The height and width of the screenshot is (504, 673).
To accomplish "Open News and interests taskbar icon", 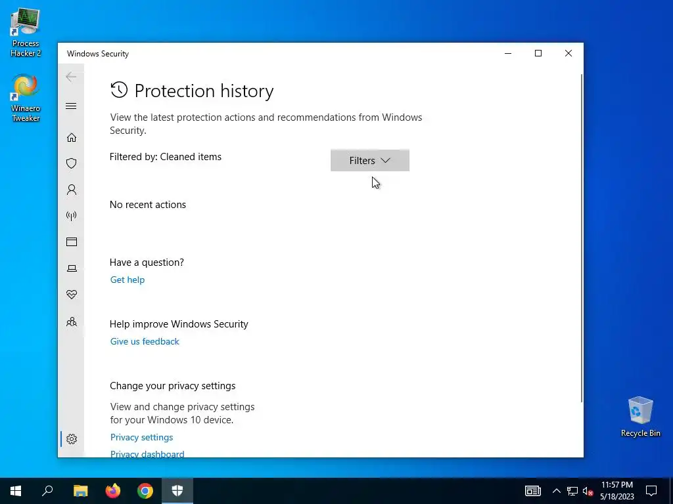I will (532, 491).
